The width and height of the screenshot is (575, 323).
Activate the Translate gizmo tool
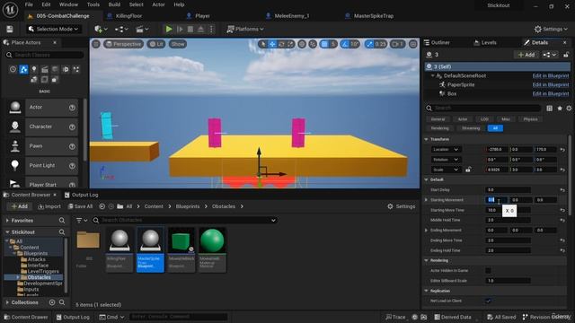tap(272, 44)
